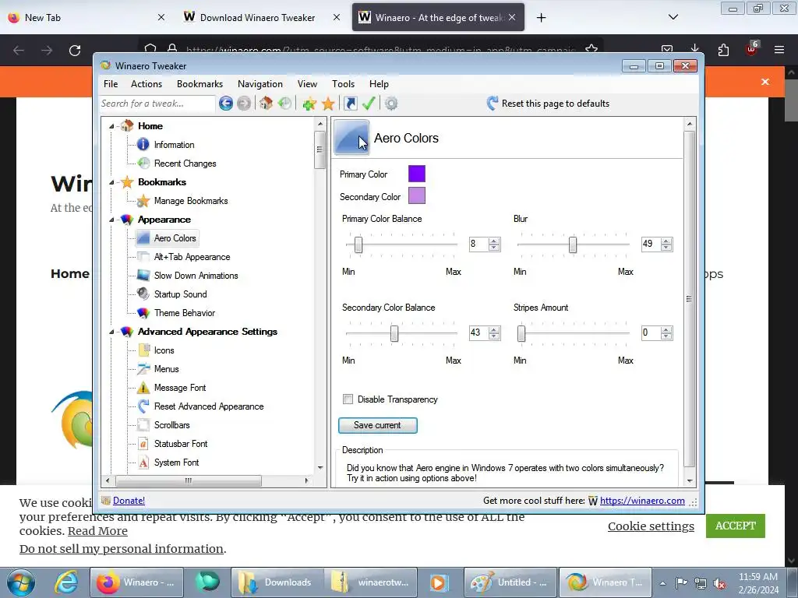Click Reset this page to defaults
This screenshot has height=598, width=798.
click(548, 104)
